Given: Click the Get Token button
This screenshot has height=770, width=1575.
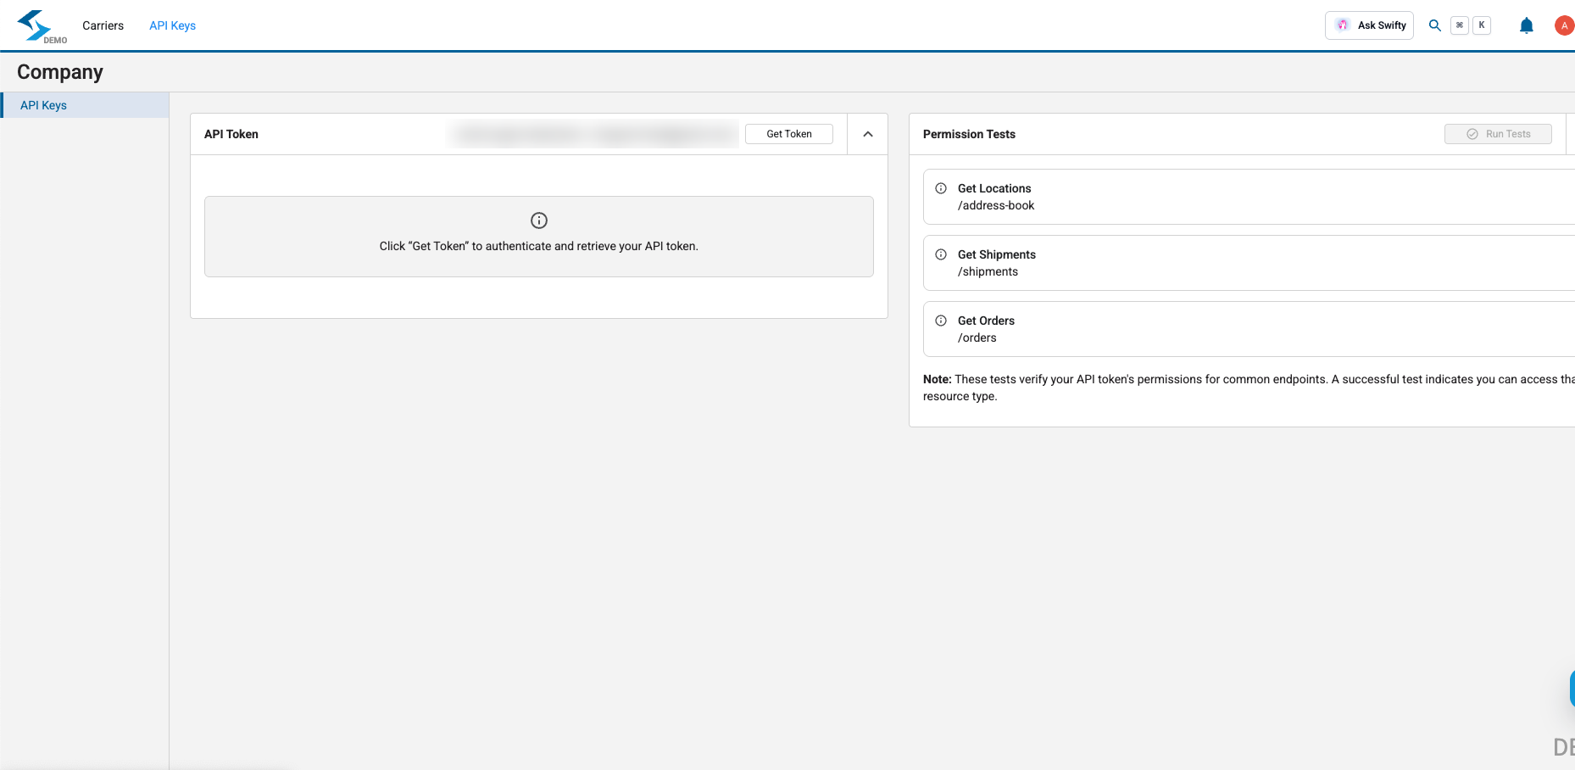Looking at the screenshot, I should 789,134.
